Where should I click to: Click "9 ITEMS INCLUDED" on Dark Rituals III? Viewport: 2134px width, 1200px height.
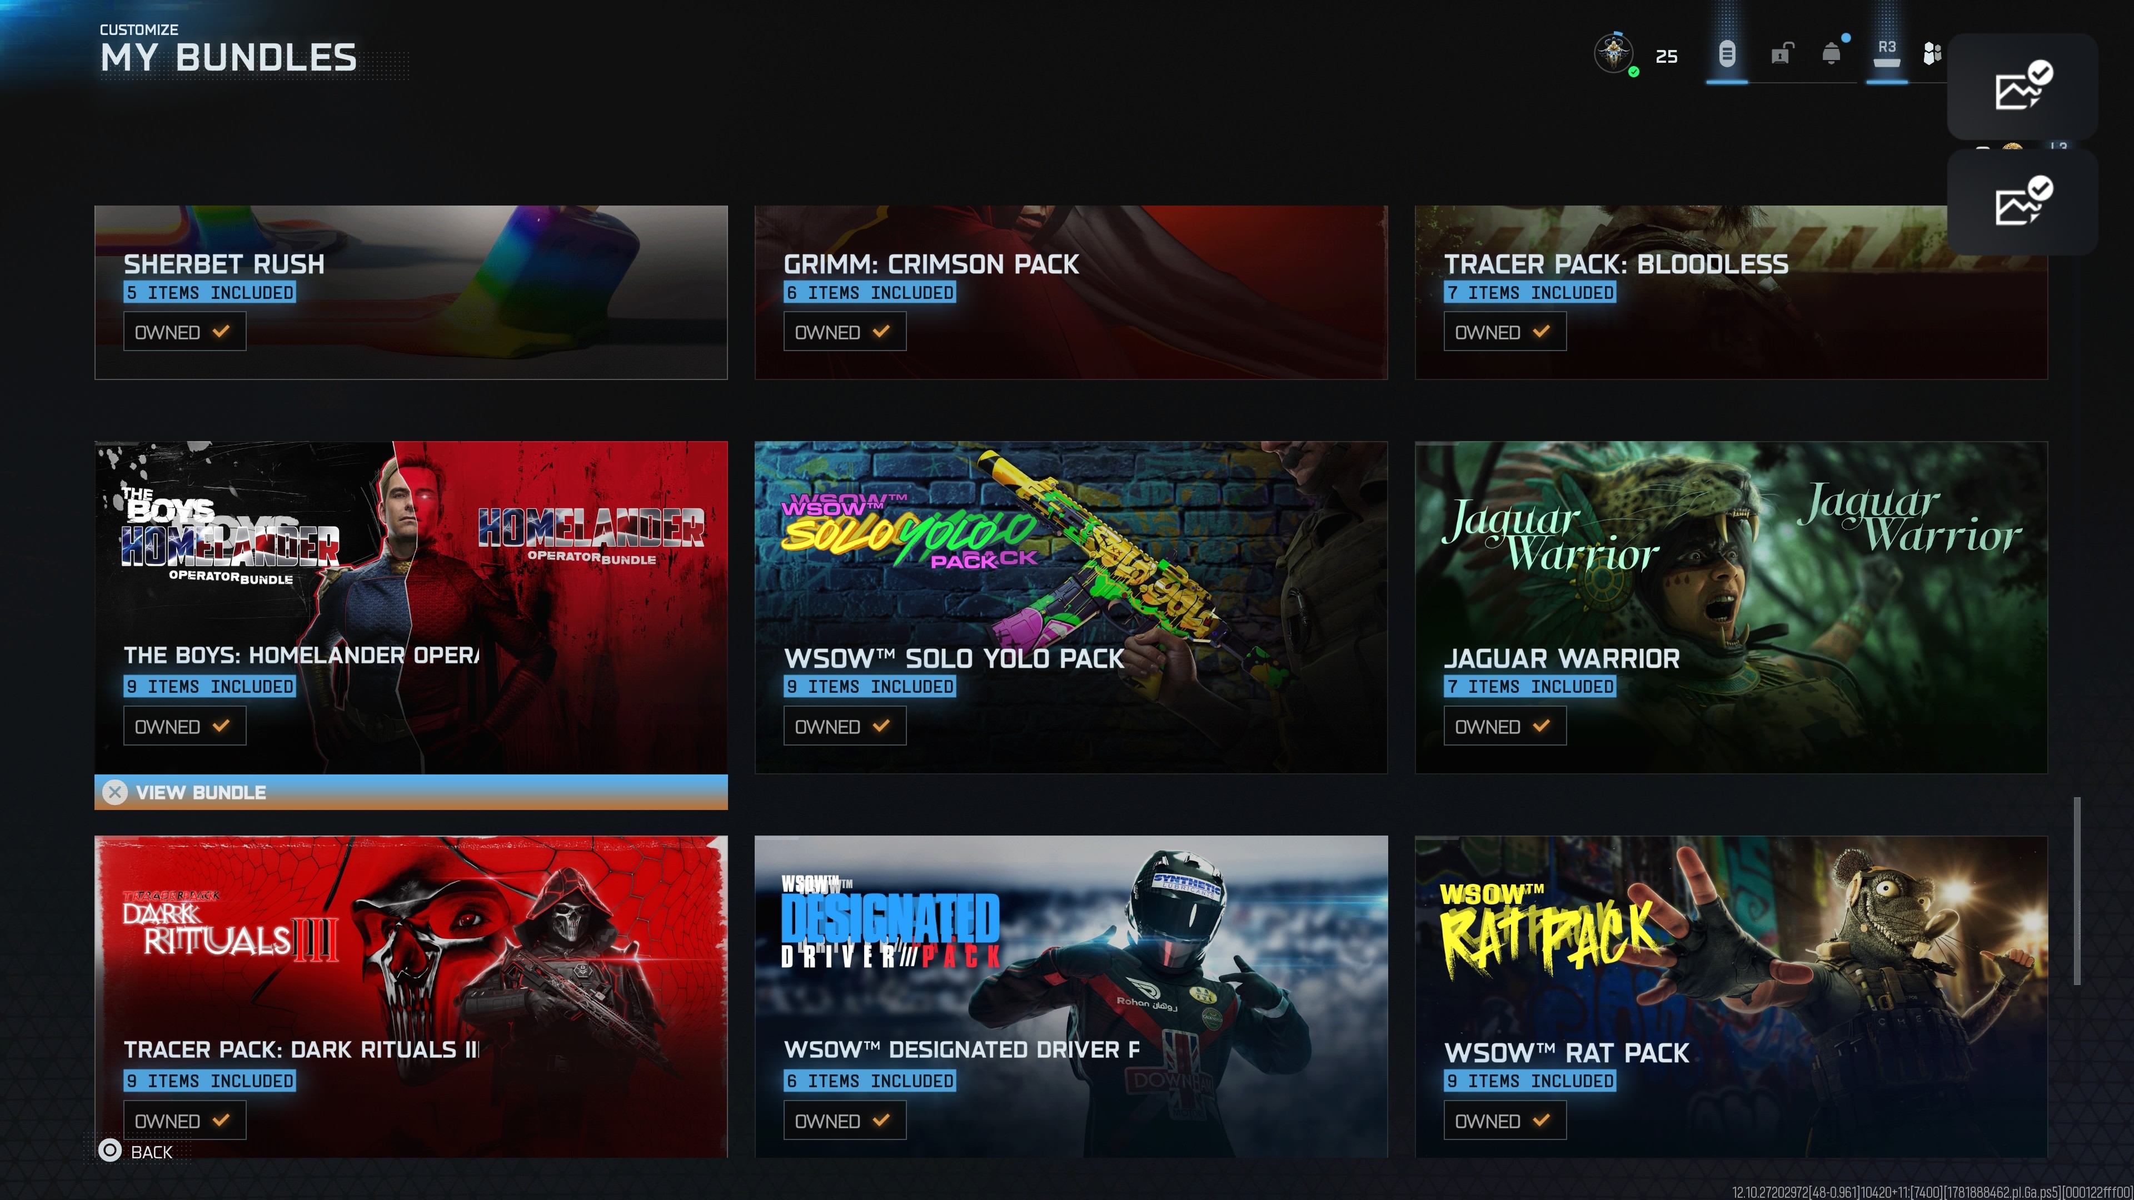(210, 1081)
